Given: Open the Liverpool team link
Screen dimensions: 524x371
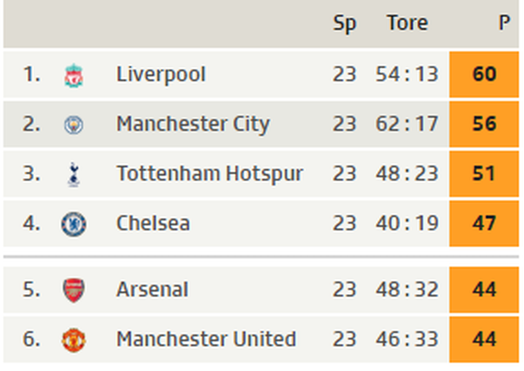Looking at the screenshot, I should (161, 74).
